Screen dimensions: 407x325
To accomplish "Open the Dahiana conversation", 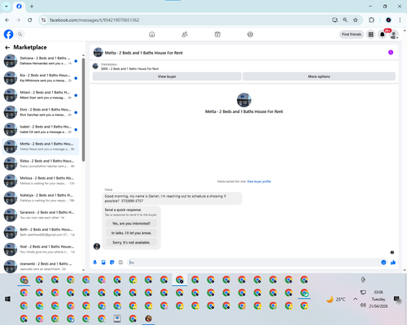I will coord(41,61).
